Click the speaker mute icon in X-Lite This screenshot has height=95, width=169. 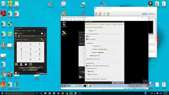[x=19, y=36]
